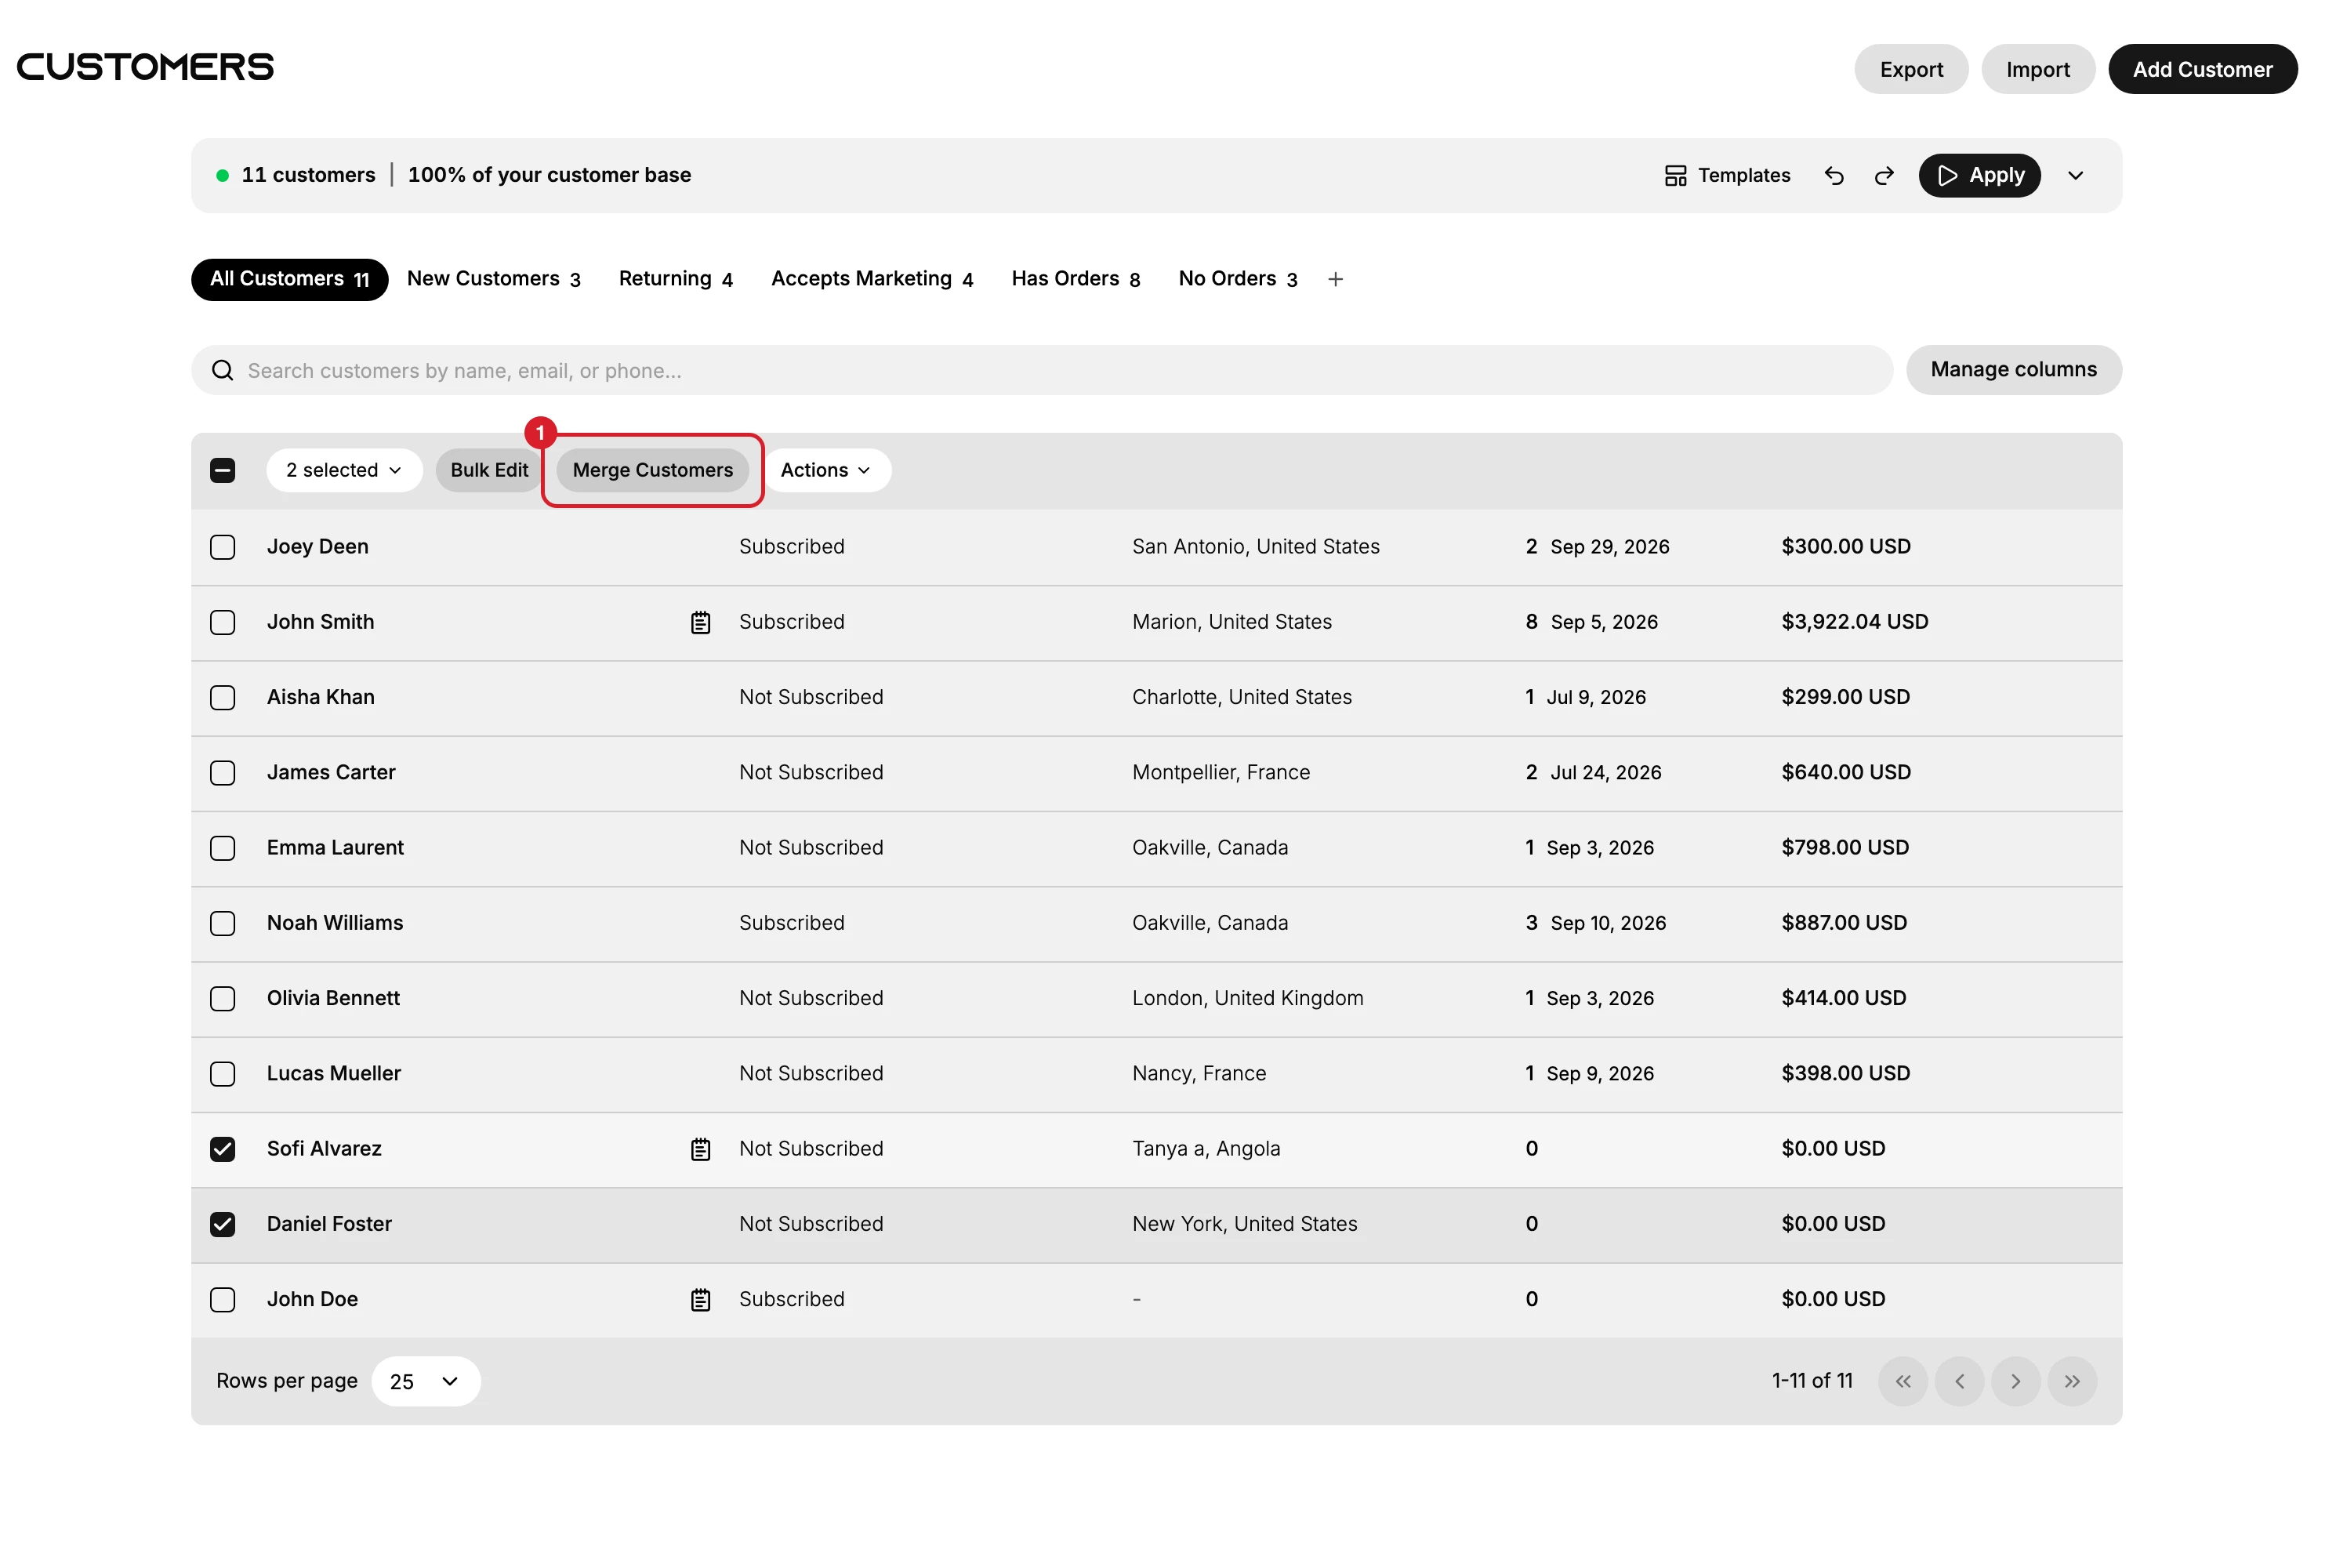
Task: Add a new segment tab with plus icon
Action: coord(1336,279)
